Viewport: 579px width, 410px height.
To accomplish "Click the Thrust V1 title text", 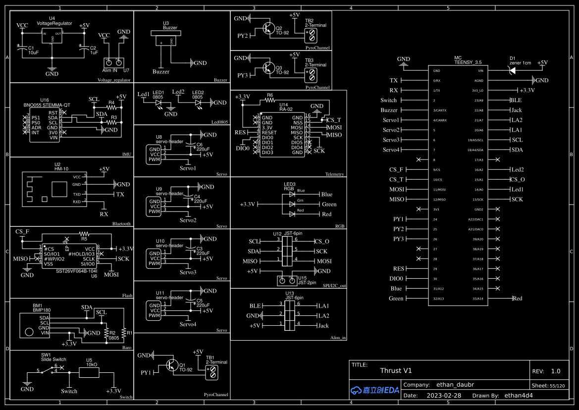I will [396, 370].
